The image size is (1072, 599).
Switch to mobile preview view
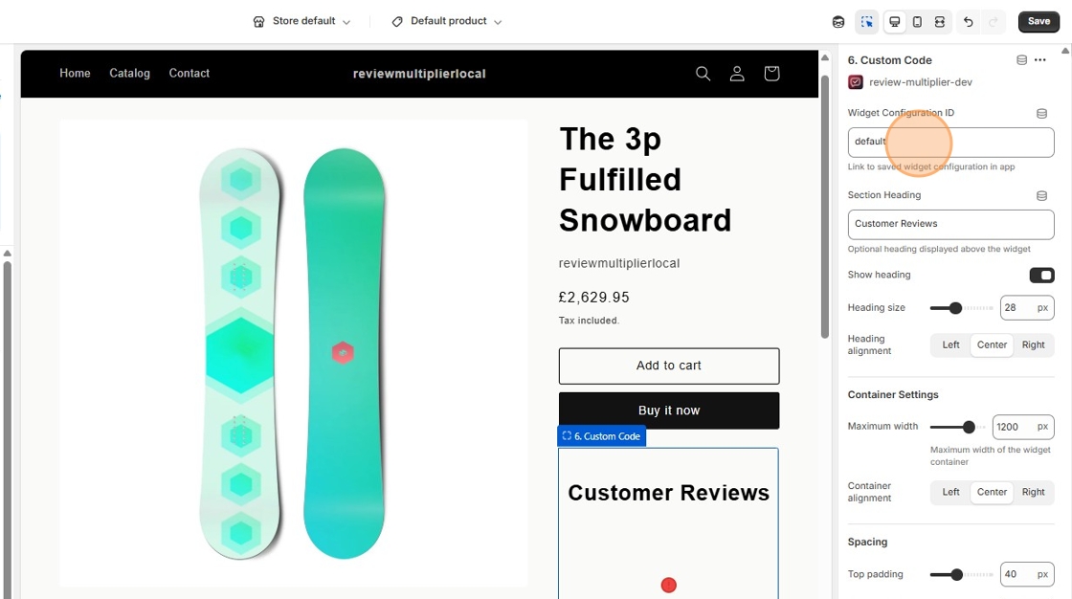(x=918, y=21)
